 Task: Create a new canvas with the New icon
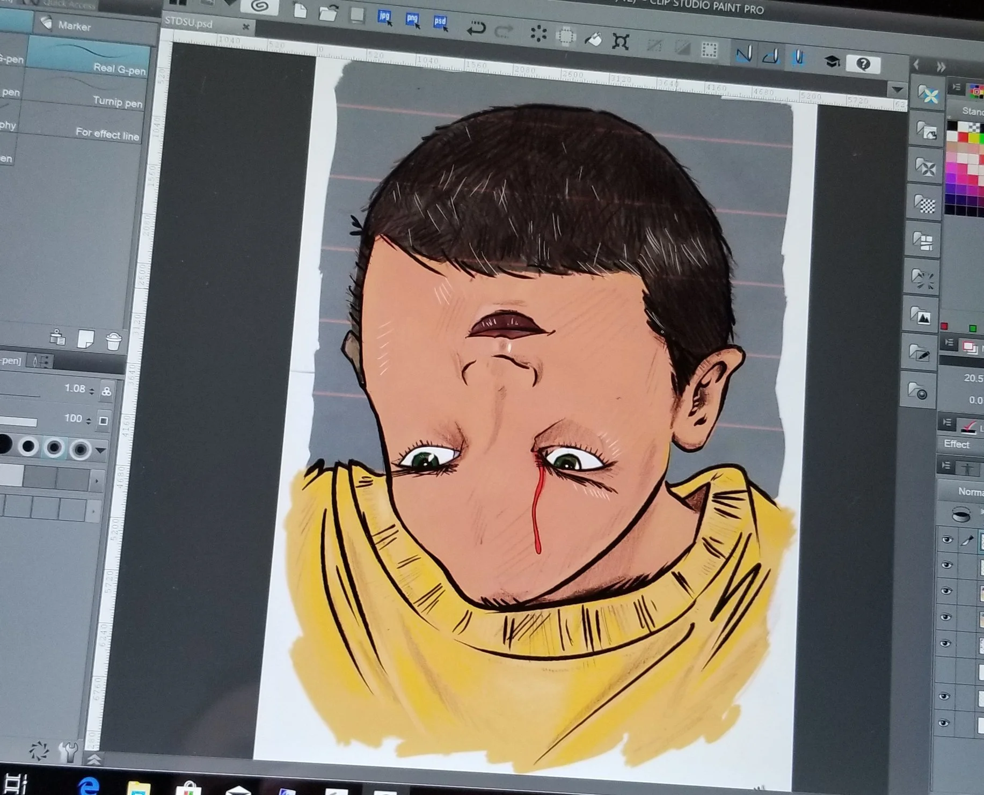(x=300, y=10)
